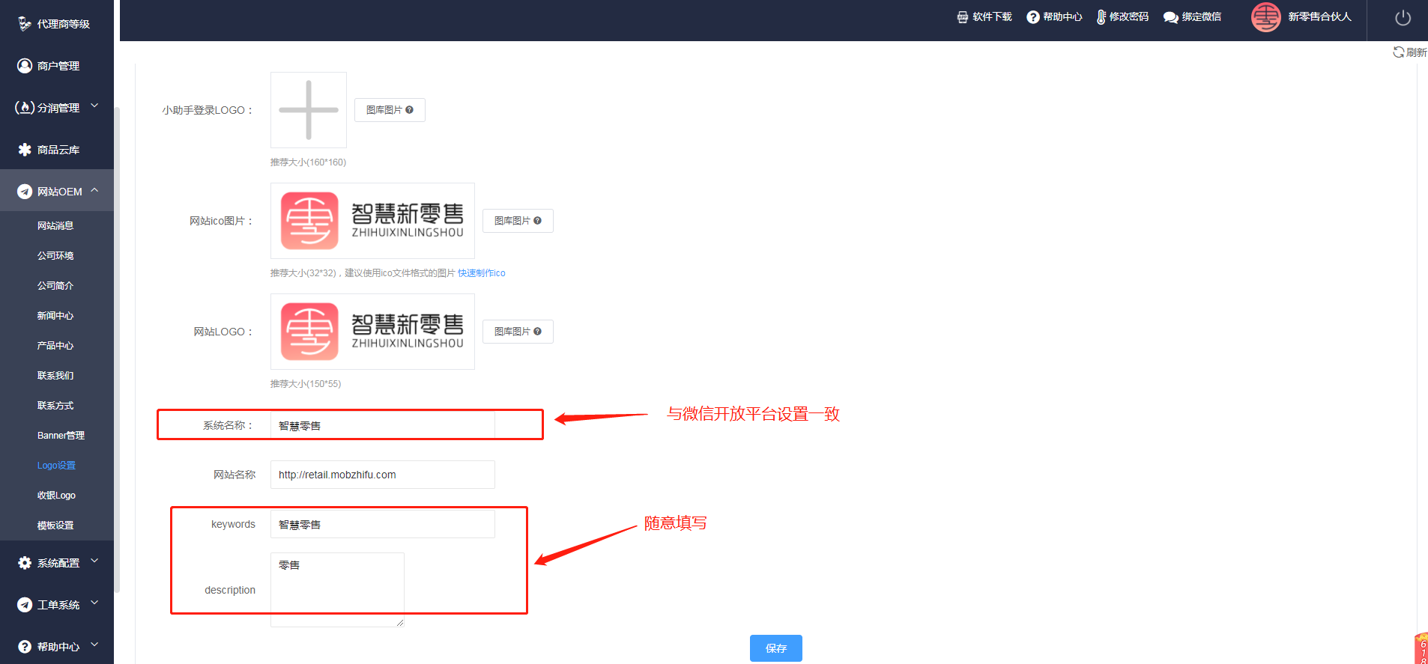1428x664 pixels.
Task: Expand the 工单系统 menu chevron
Action: (x=94, y=603)
